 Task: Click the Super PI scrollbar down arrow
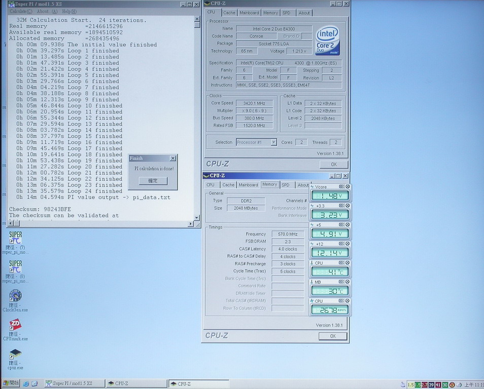click(197, 218)
